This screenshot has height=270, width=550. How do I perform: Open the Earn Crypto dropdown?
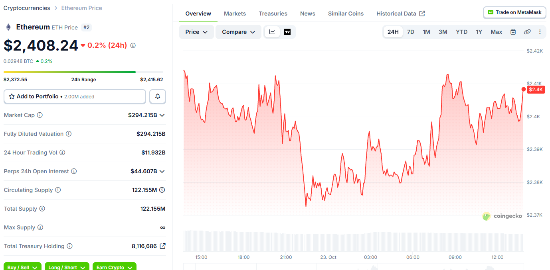[x=115, y=266]
